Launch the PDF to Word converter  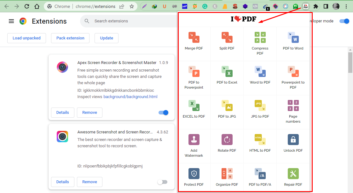293,41
